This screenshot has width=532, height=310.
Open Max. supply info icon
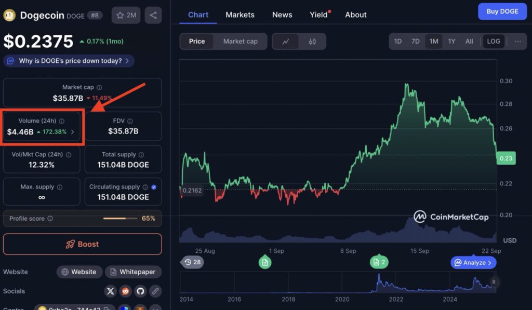pyautogui.click(x=60, y=187)
